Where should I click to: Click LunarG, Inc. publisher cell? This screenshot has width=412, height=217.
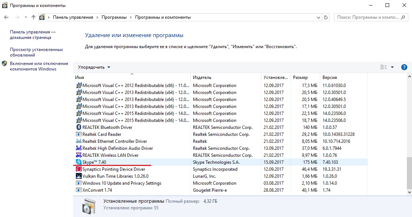pos(204,176)
